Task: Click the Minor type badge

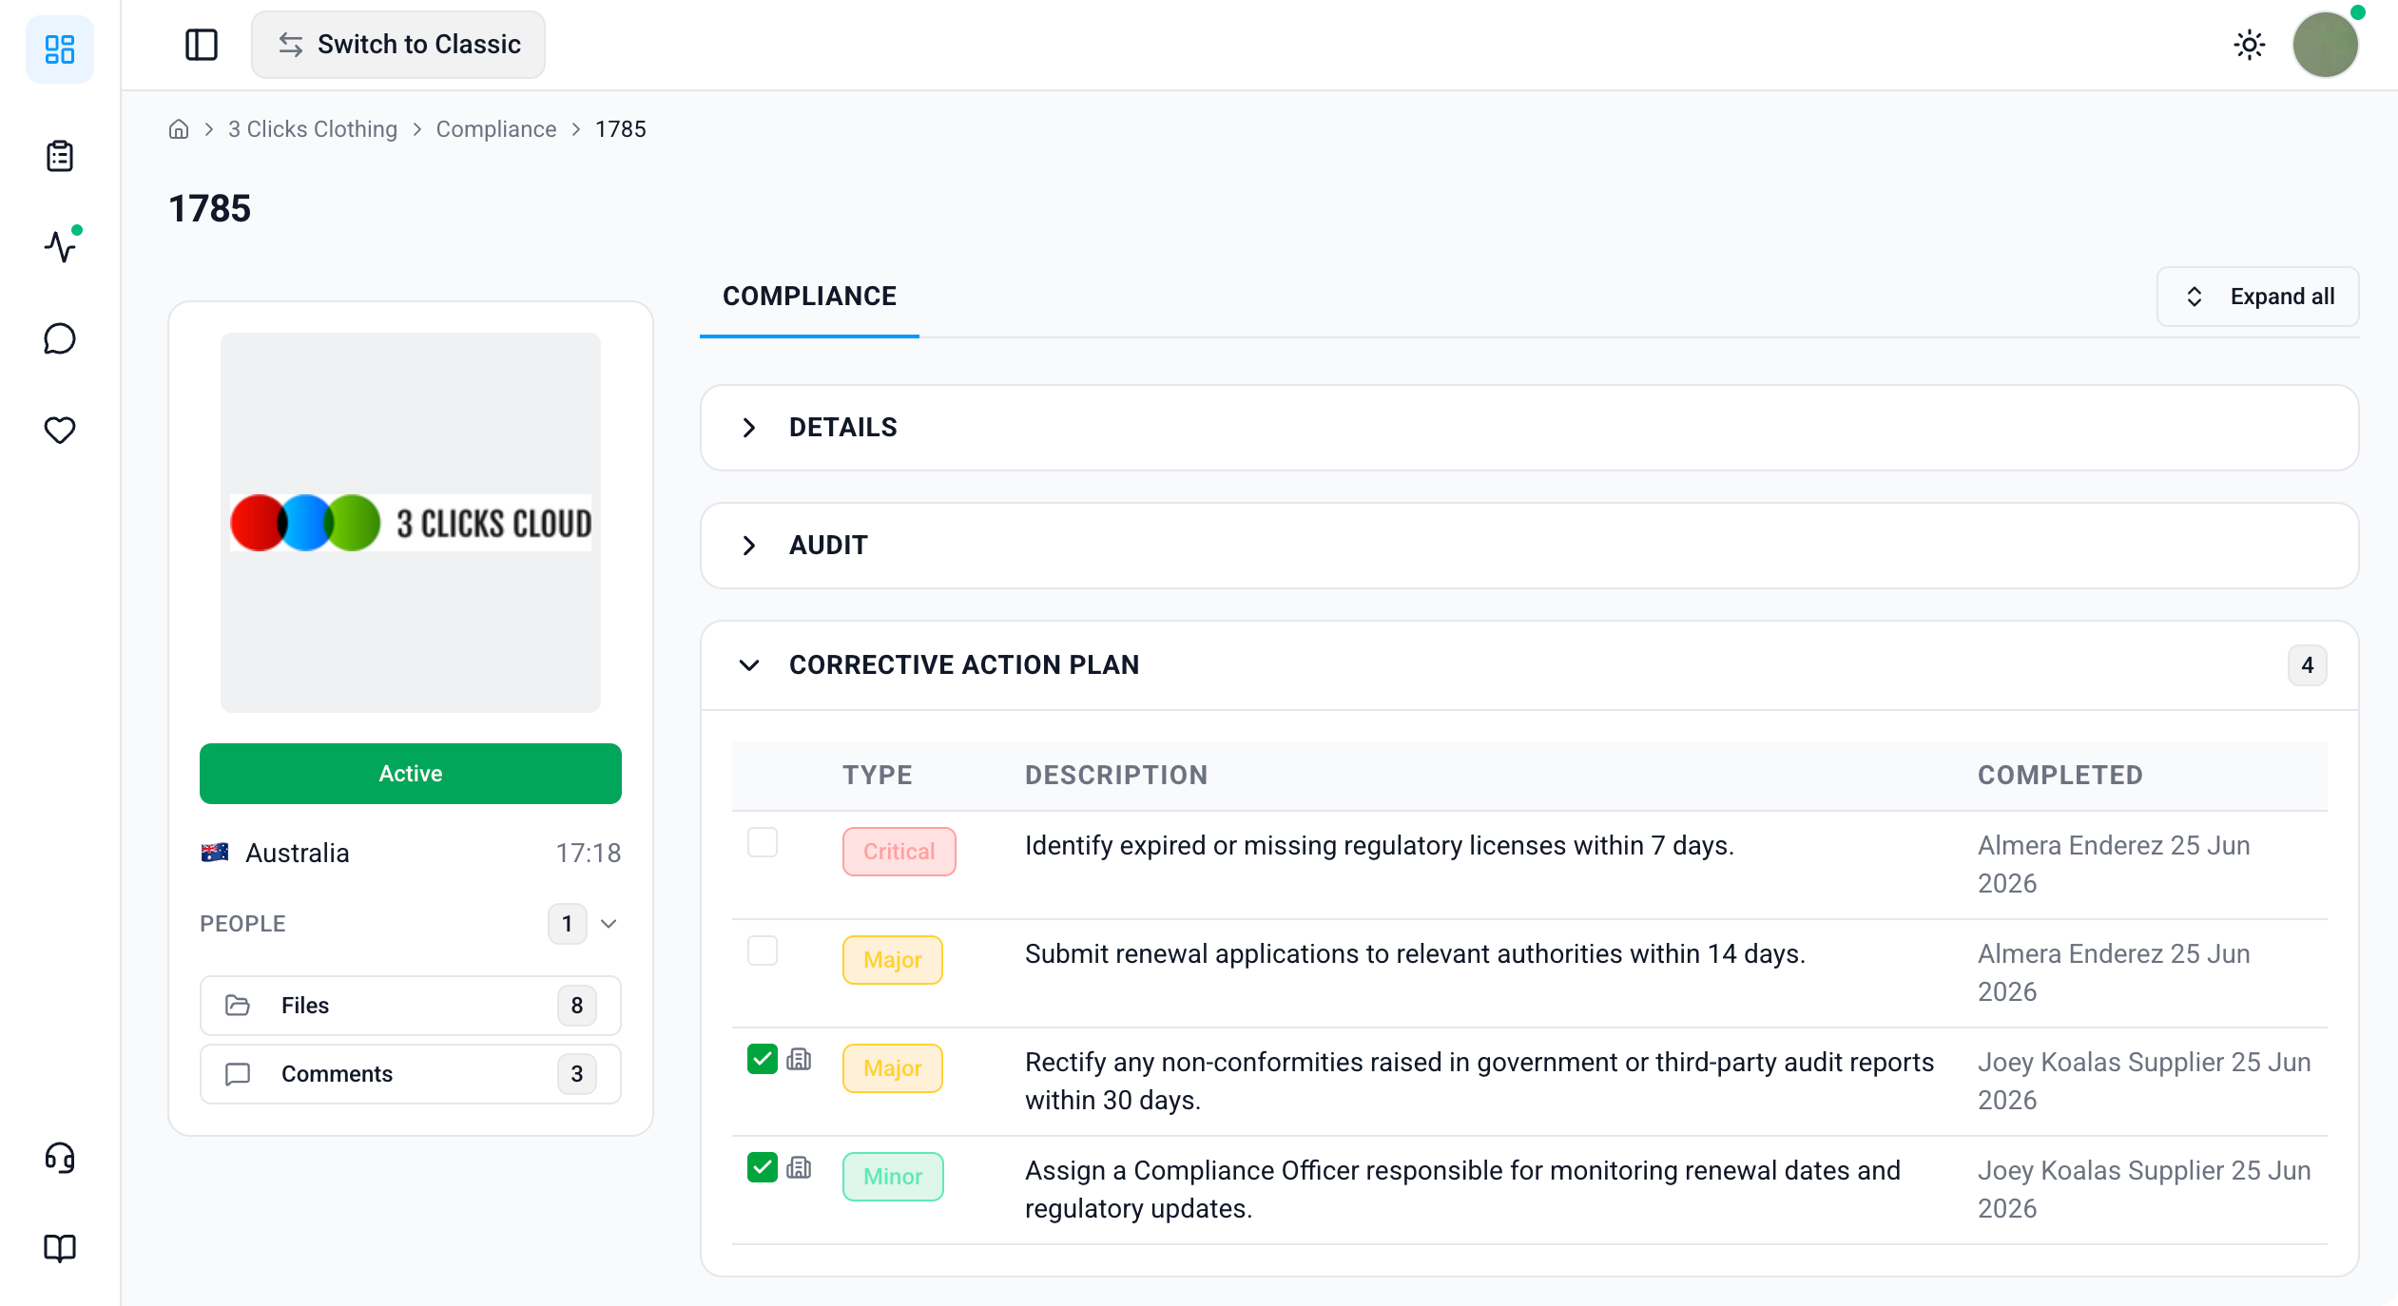Action: tap(893, 1177)
